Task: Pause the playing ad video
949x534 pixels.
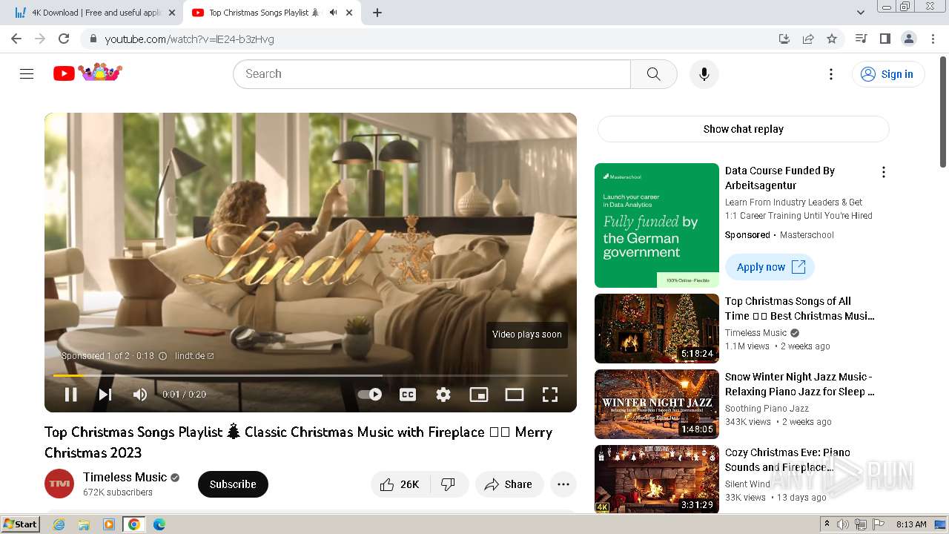Action: pos(71,395)
